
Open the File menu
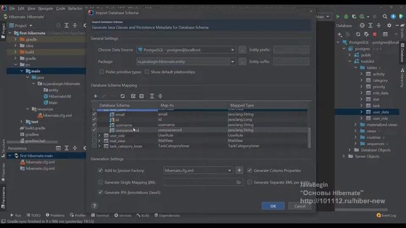[x=12, y=8]
